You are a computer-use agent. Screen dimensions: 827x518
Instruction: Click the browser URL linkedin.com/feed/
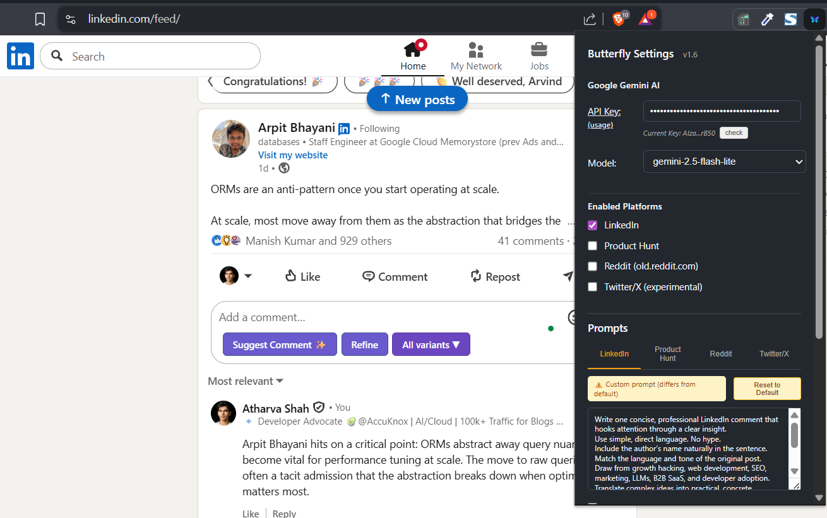coord(134,19)
